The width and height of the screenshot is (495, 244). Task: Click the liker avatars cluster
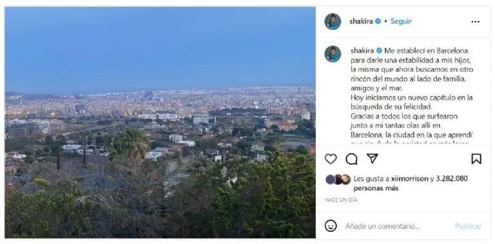tap(338, 180)
